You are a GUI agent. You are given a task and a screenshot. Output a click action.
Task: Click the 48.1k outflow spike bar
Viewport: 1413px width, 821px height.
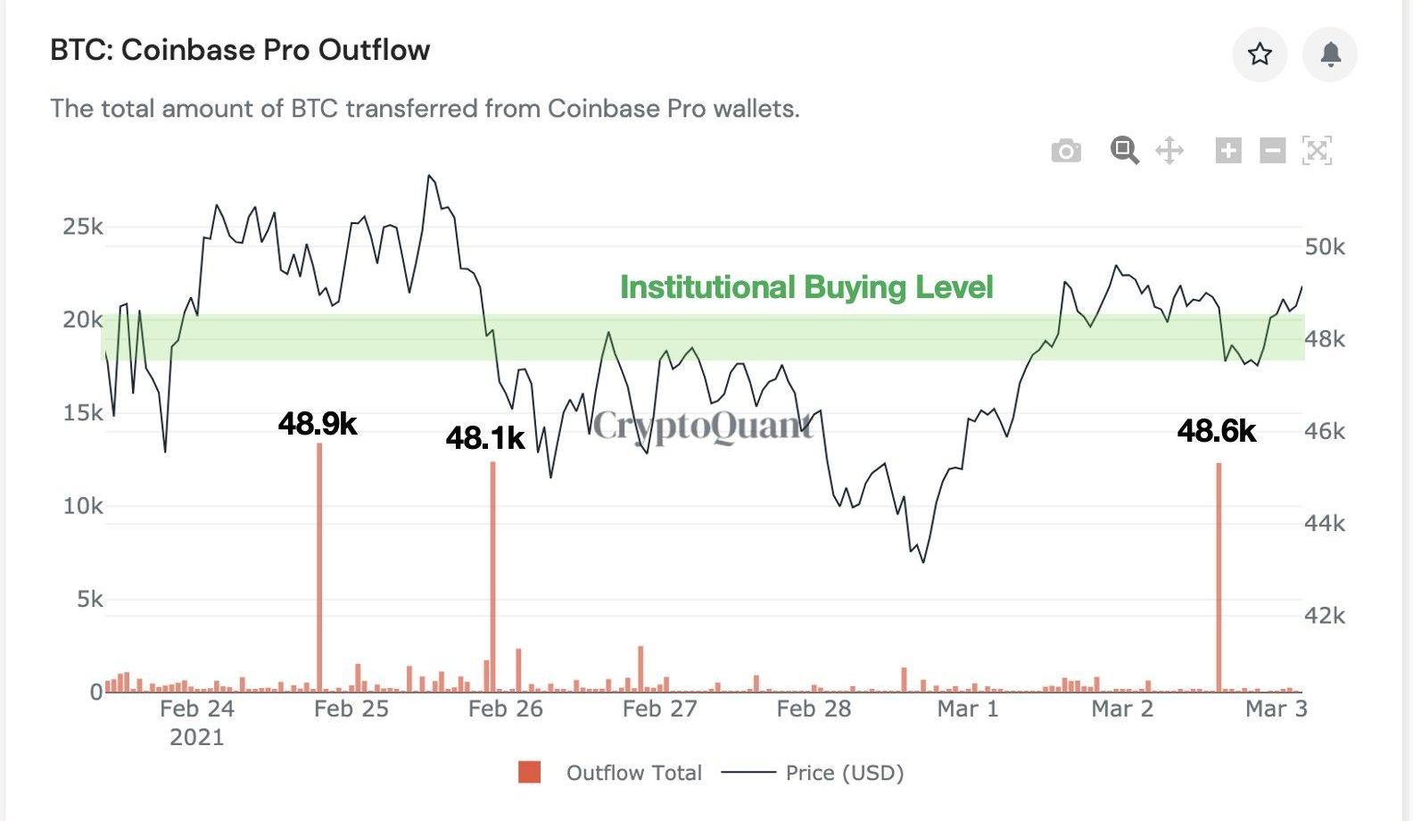point(492,580)
